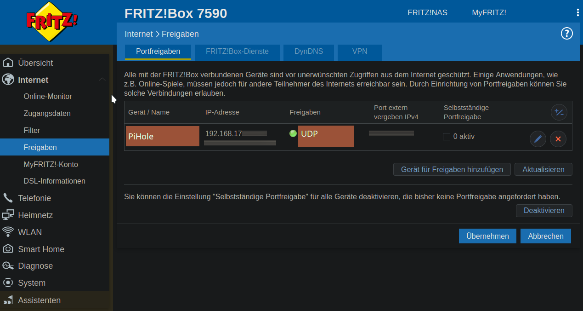Switch to the FRITZ!Box-Dienste tab

coord(237,52)
